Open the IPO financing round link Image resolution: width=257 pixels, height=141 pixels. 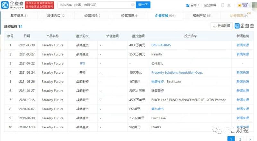click(83, 63)
